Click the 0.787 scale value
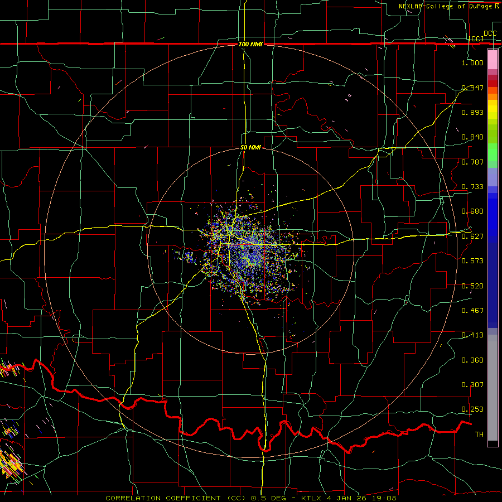This screenshot has width=502, height=502. 472,162
